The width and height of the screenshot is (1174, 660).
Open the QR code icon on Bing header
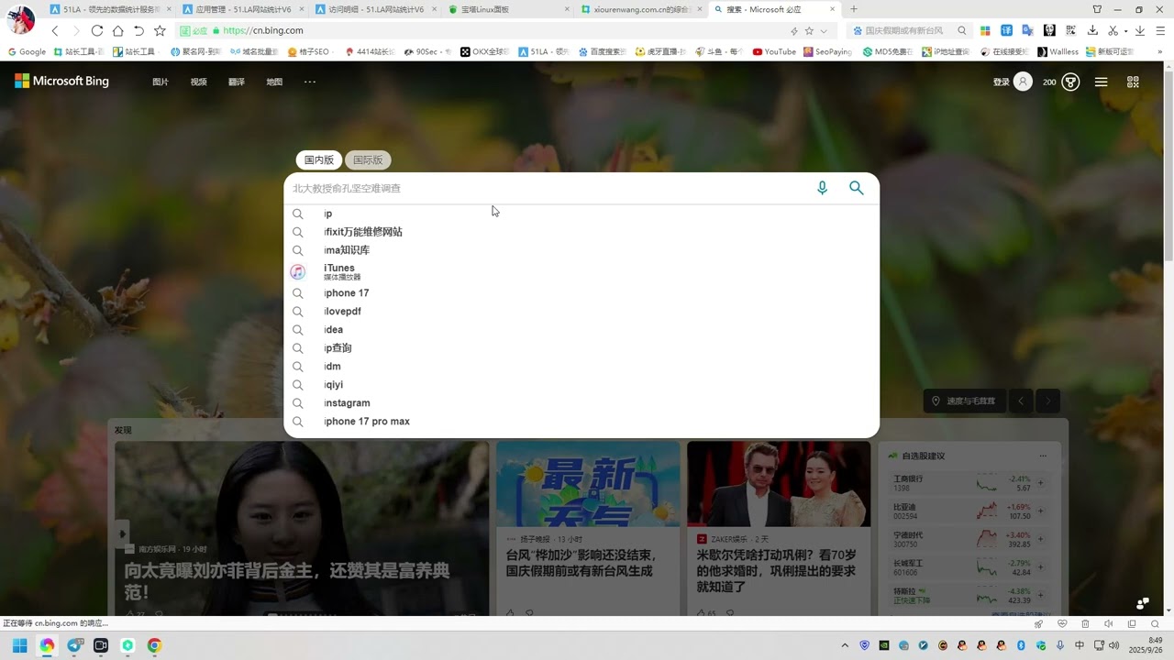[x=1133, y=82]
